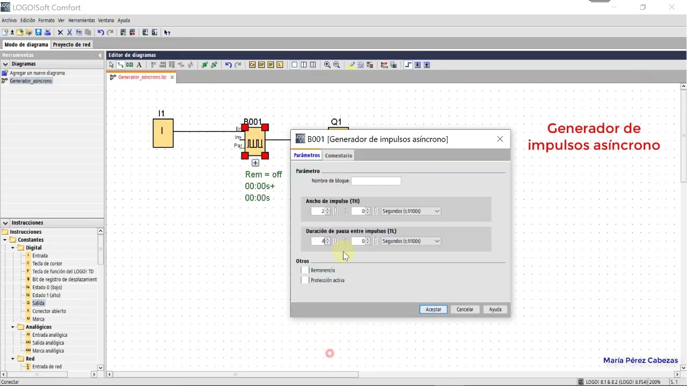Click the Print toolbar icon
The height and width of the screenshot is (386, 687).
coord(47,33)
